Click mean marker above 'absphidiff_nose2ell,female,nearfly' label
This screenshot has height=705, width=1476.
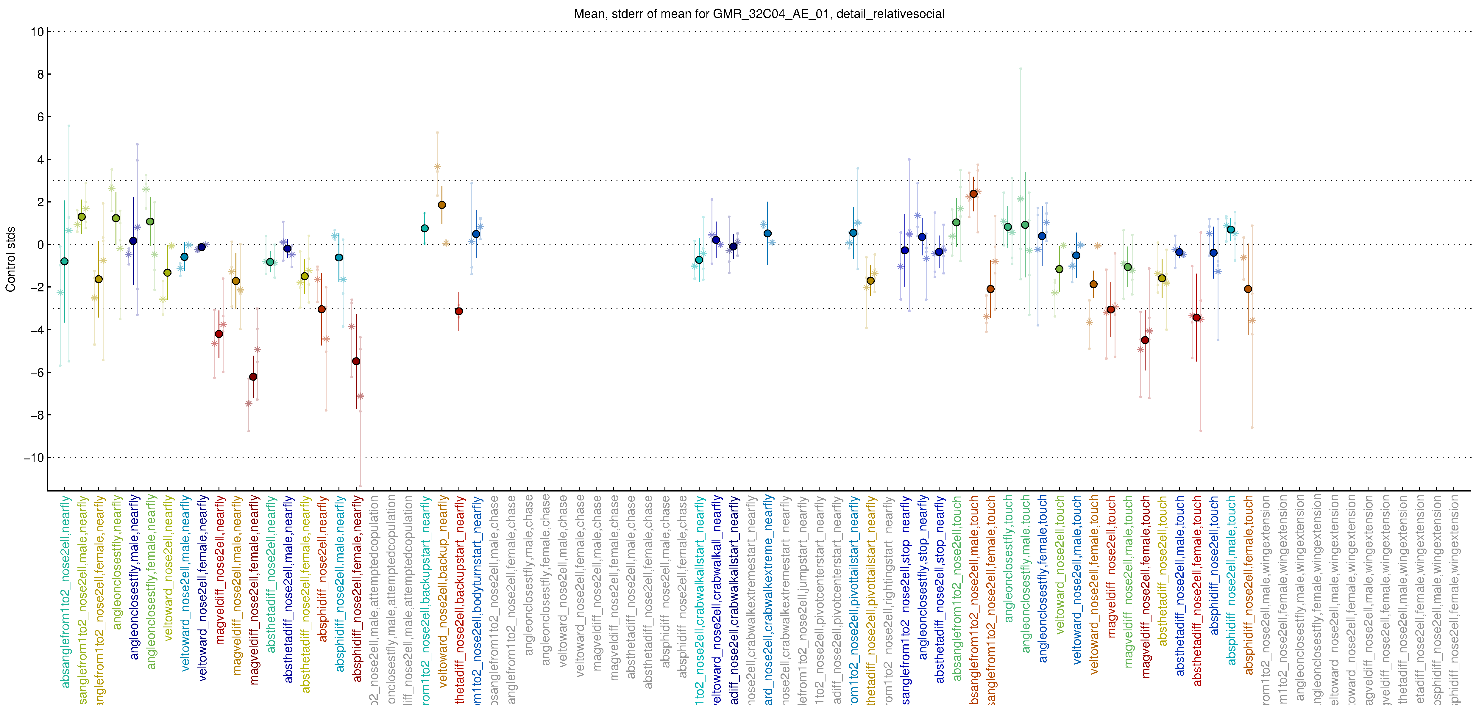tap(356, 361)
